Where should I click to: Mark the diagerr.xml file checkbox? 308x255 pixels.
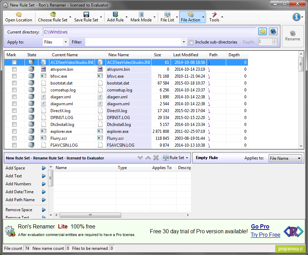(15, 97)
